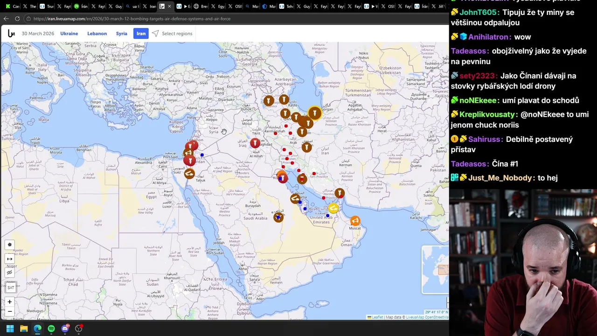Open Windows Start menu
Image resolution: width=597 pixels, height=336 pixels.
pos(10,329)
